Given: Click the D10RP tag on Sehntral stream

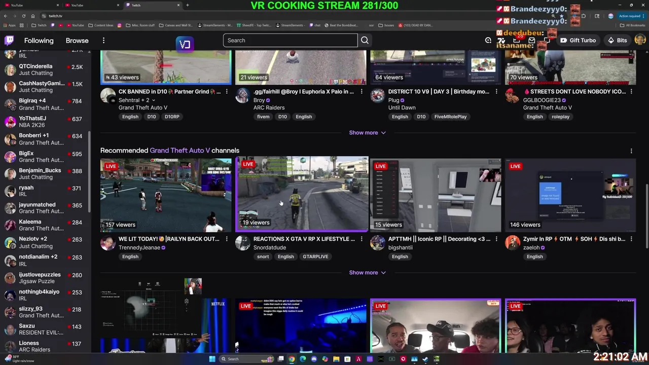Looking at the screenshot, I should (172, 117).
